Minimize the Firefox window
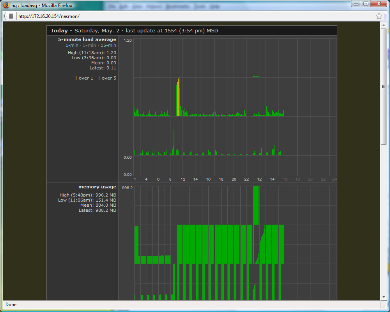The image size is (390, 312). click(356, 4)
